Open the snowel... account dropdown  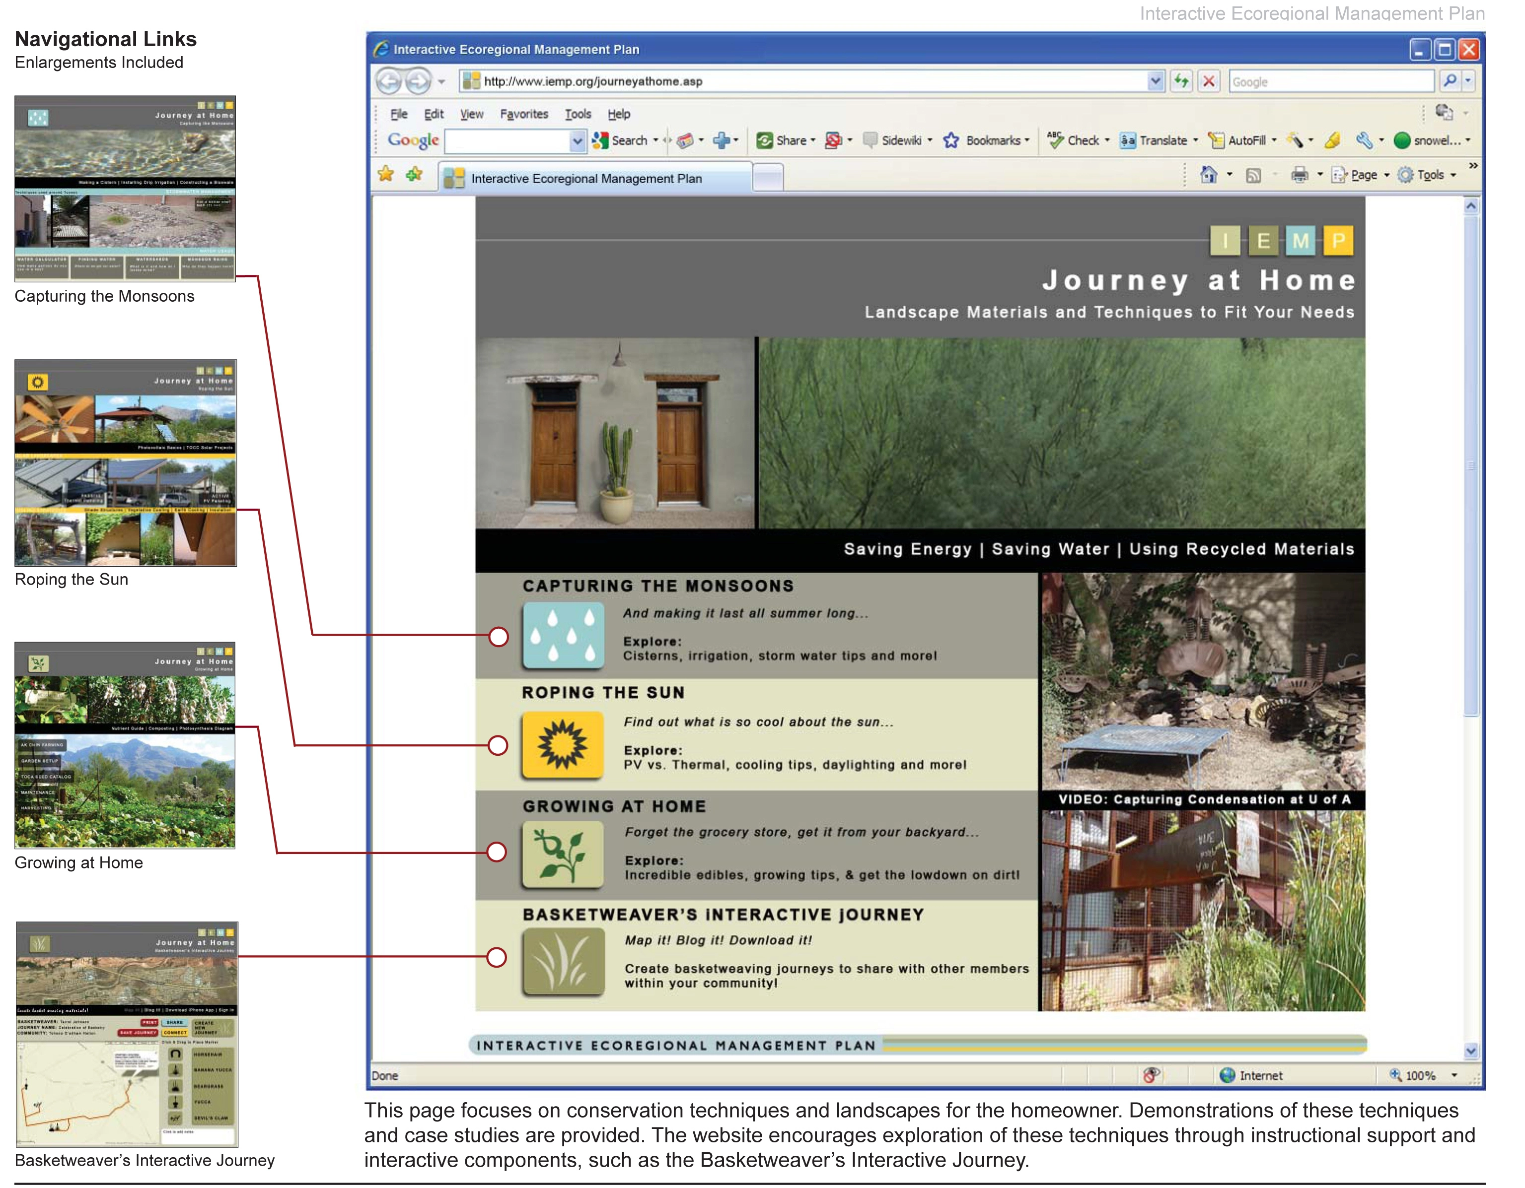pos(1468,140)
